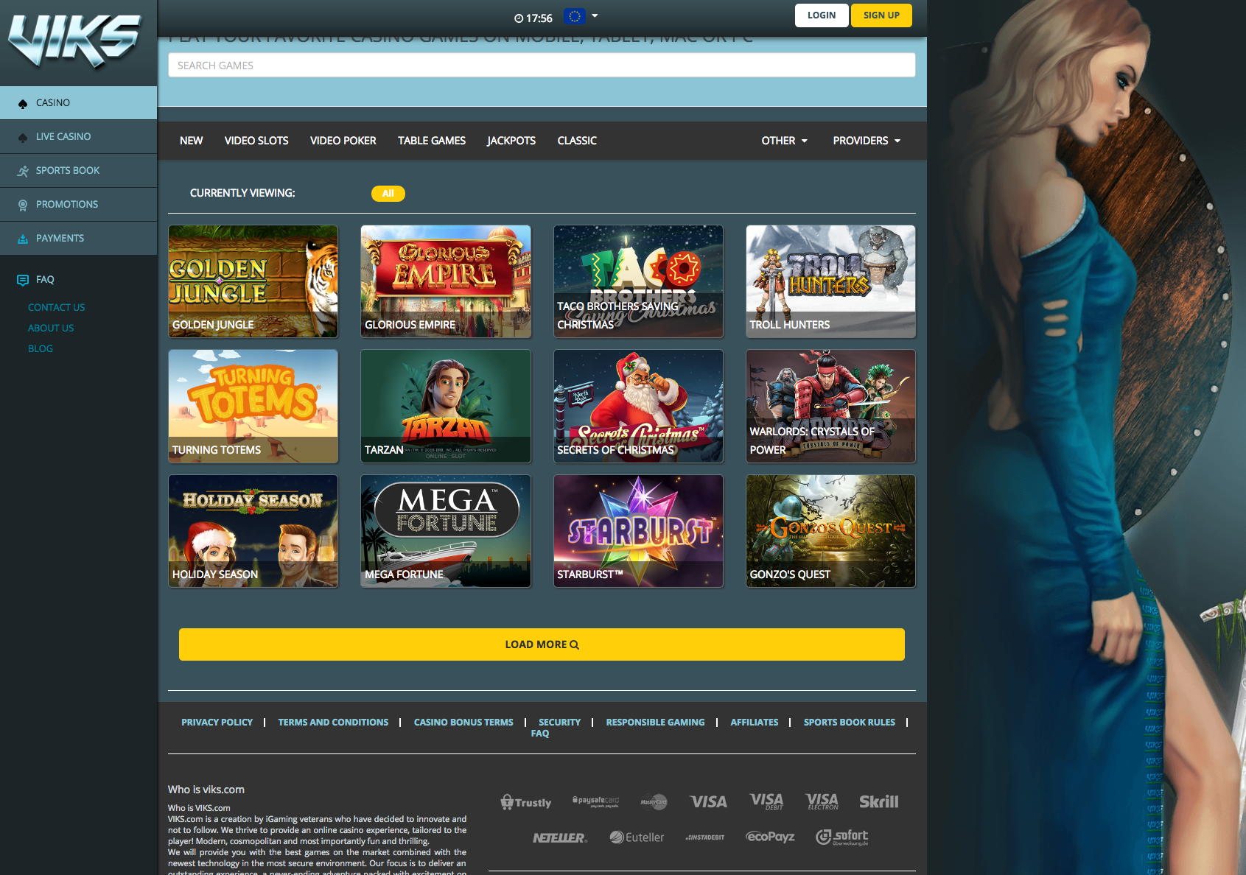Open the ABOUT US link
This screenshot has width=1246, height=875.
51,328
